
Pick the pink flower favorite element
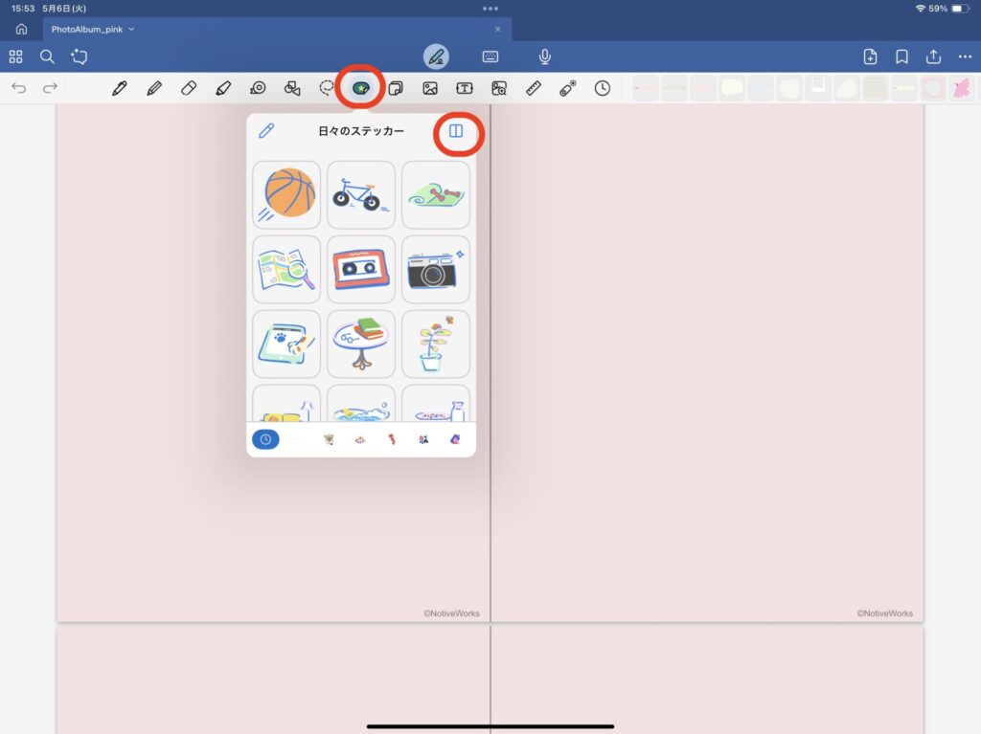pyautogui.click(x=962, y=88)
